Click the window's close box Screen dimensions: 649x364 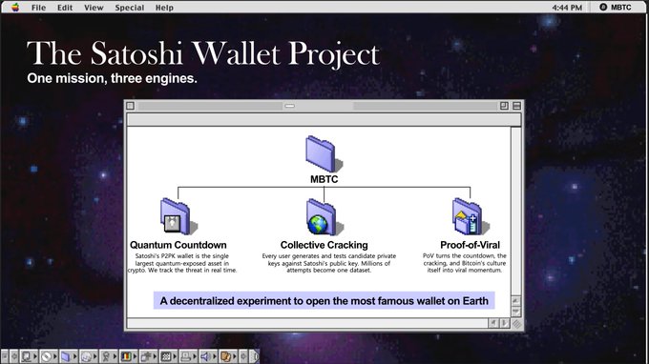pos(131,106)
